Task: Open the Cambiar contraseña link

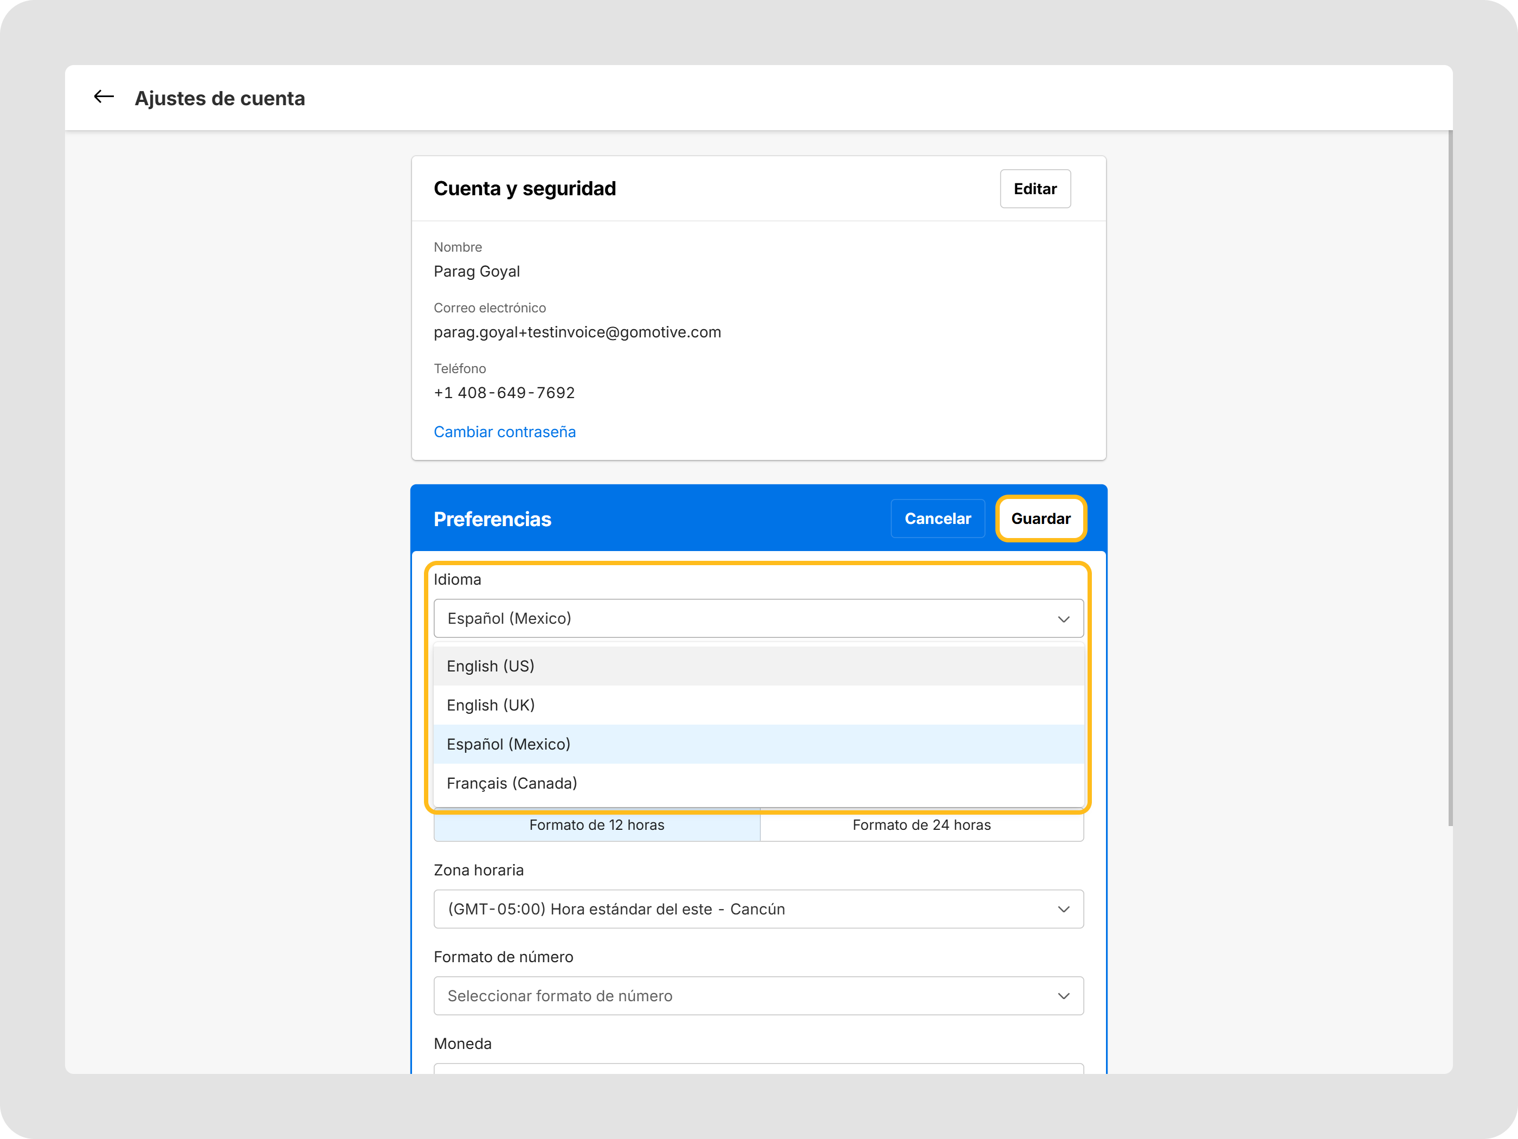Action: 504,432
